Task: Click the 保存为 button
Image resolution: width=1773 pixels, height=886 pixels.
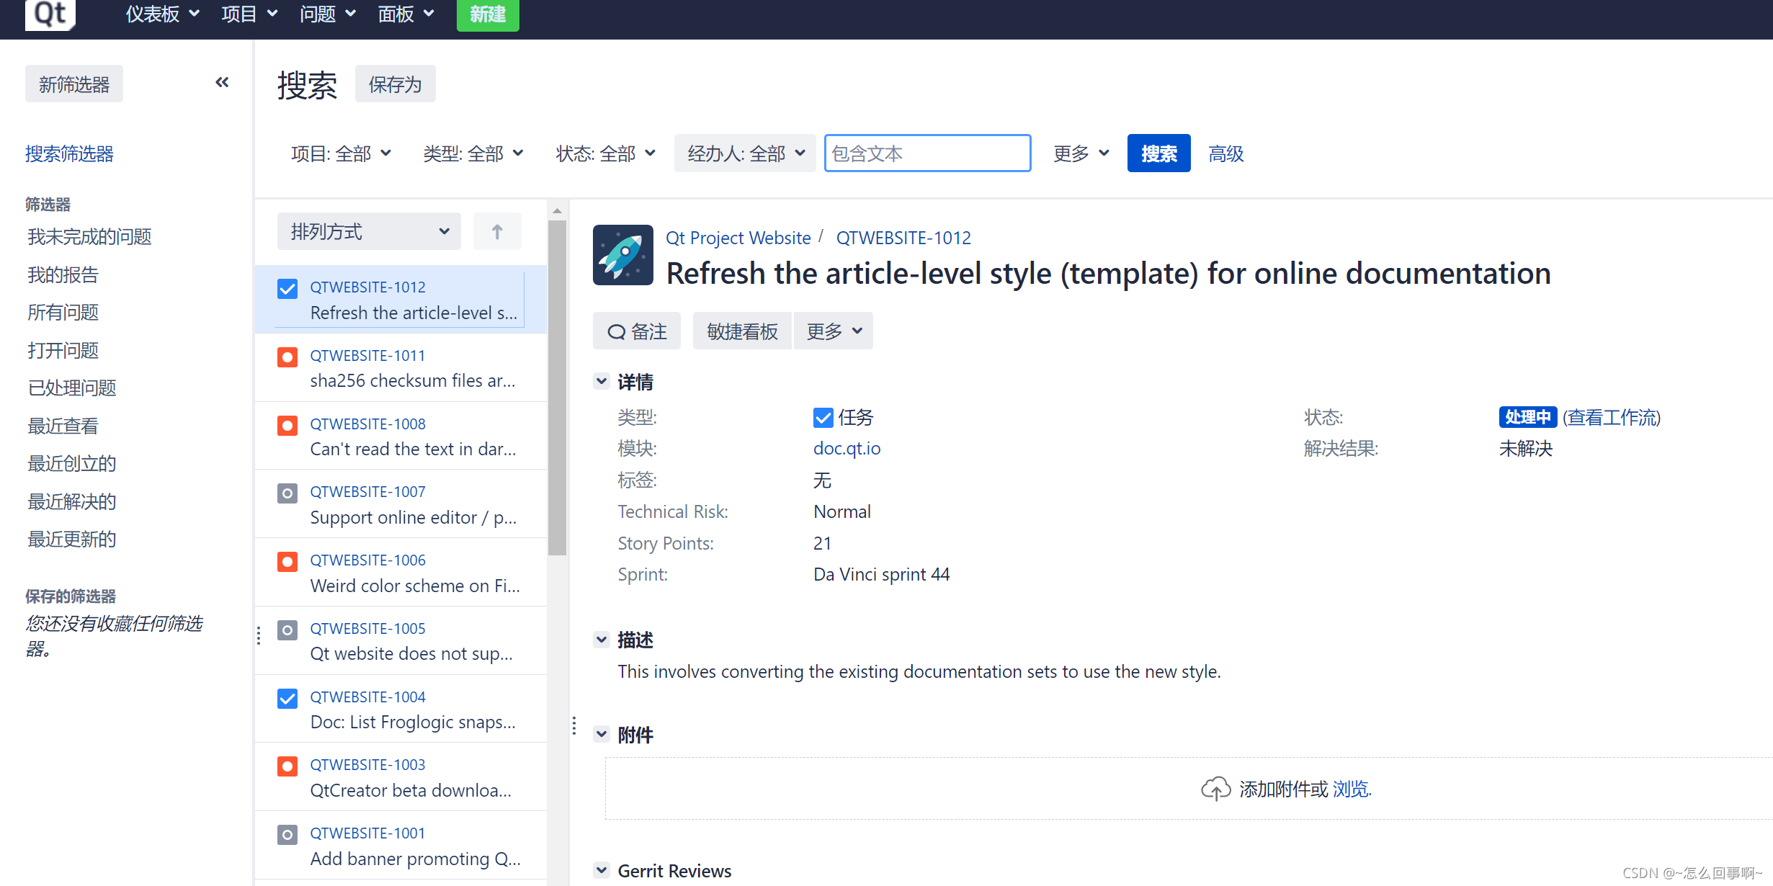Action: [395, 84]
